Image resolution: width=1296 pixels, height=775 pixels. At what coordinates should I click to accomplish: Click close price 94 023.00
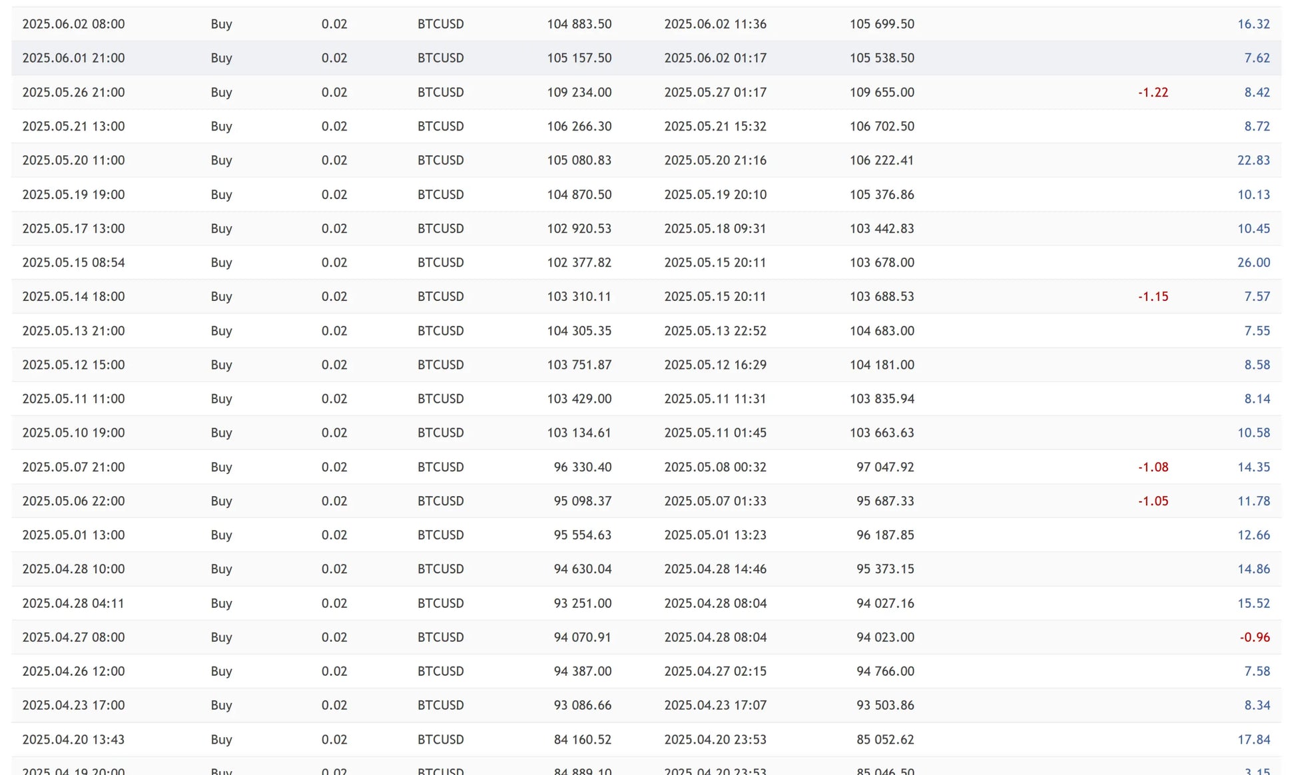[885, 638]
